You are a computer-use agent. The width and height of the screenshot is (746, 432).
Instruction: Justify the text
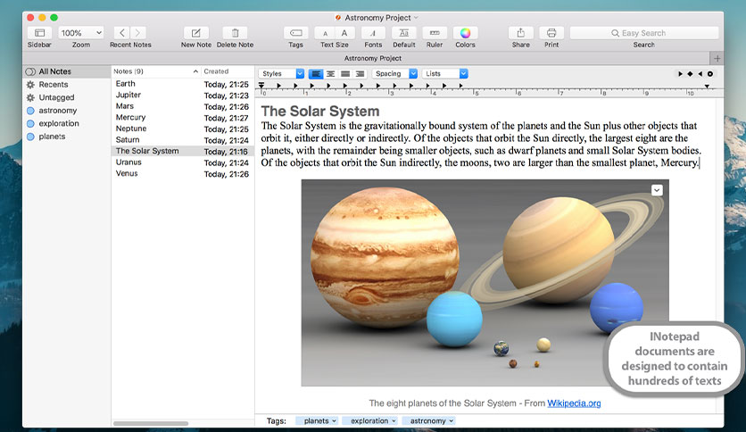(345, 74)
